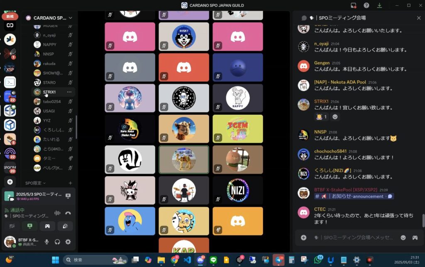Viewport: 425px width, 267px height.
Task: Toggle headphone deafen
Action: [x=57, y=242]
